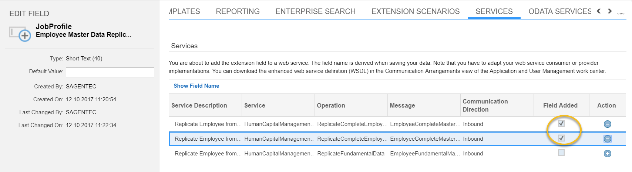Open the partially visible Templates tab
Screen dimensions: 632x172
(184, 11)
